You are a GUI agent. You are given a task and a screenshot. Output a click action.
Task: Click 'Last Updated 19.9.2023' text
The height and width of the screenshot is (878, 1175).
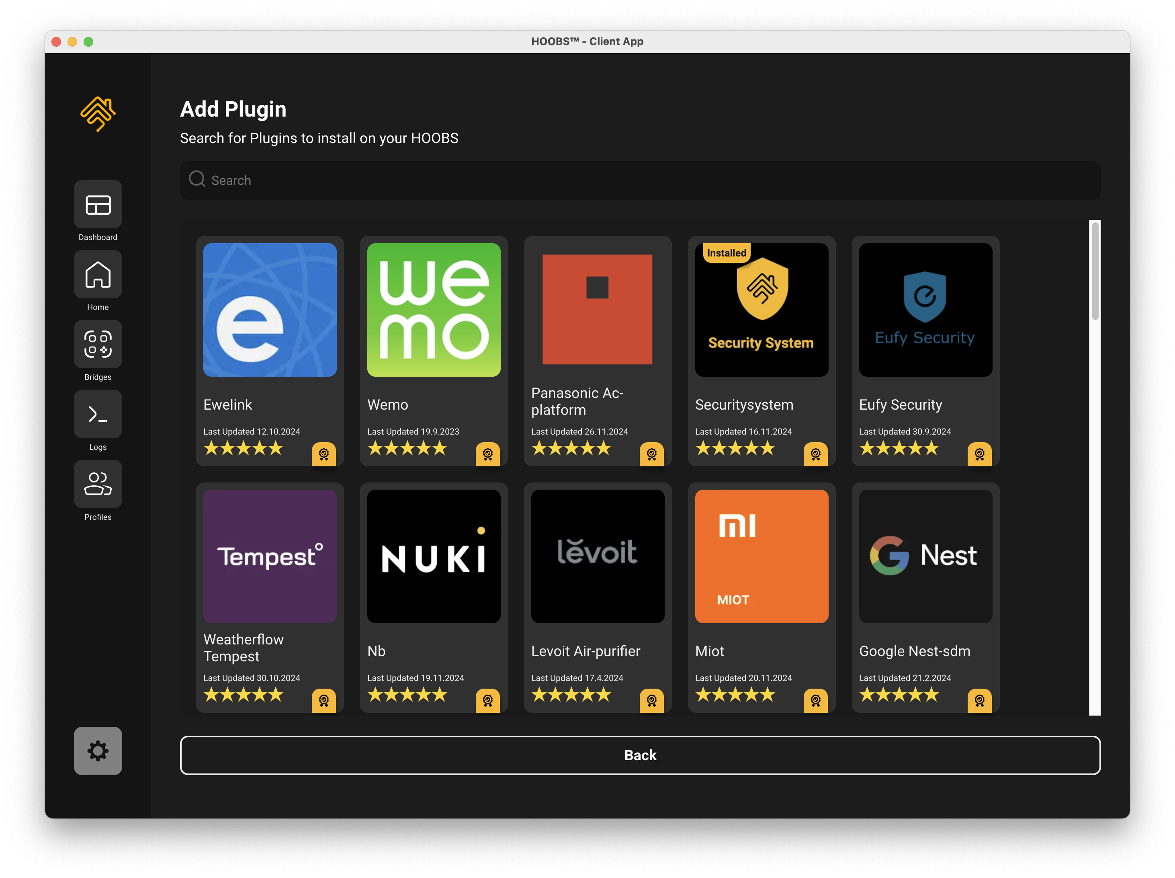[x=413, y=431]
